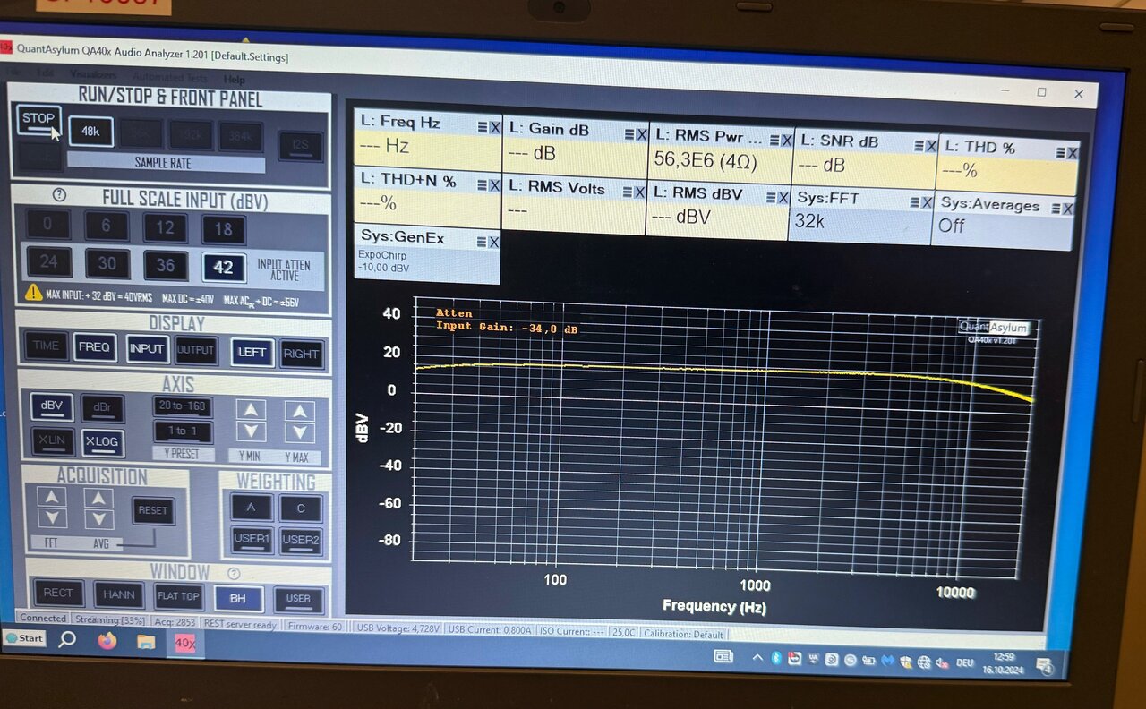Viewport: 1146px width, 709px height.
Task: Select dBV axis units
Action: pyautogui.click(x=52, y=406)
